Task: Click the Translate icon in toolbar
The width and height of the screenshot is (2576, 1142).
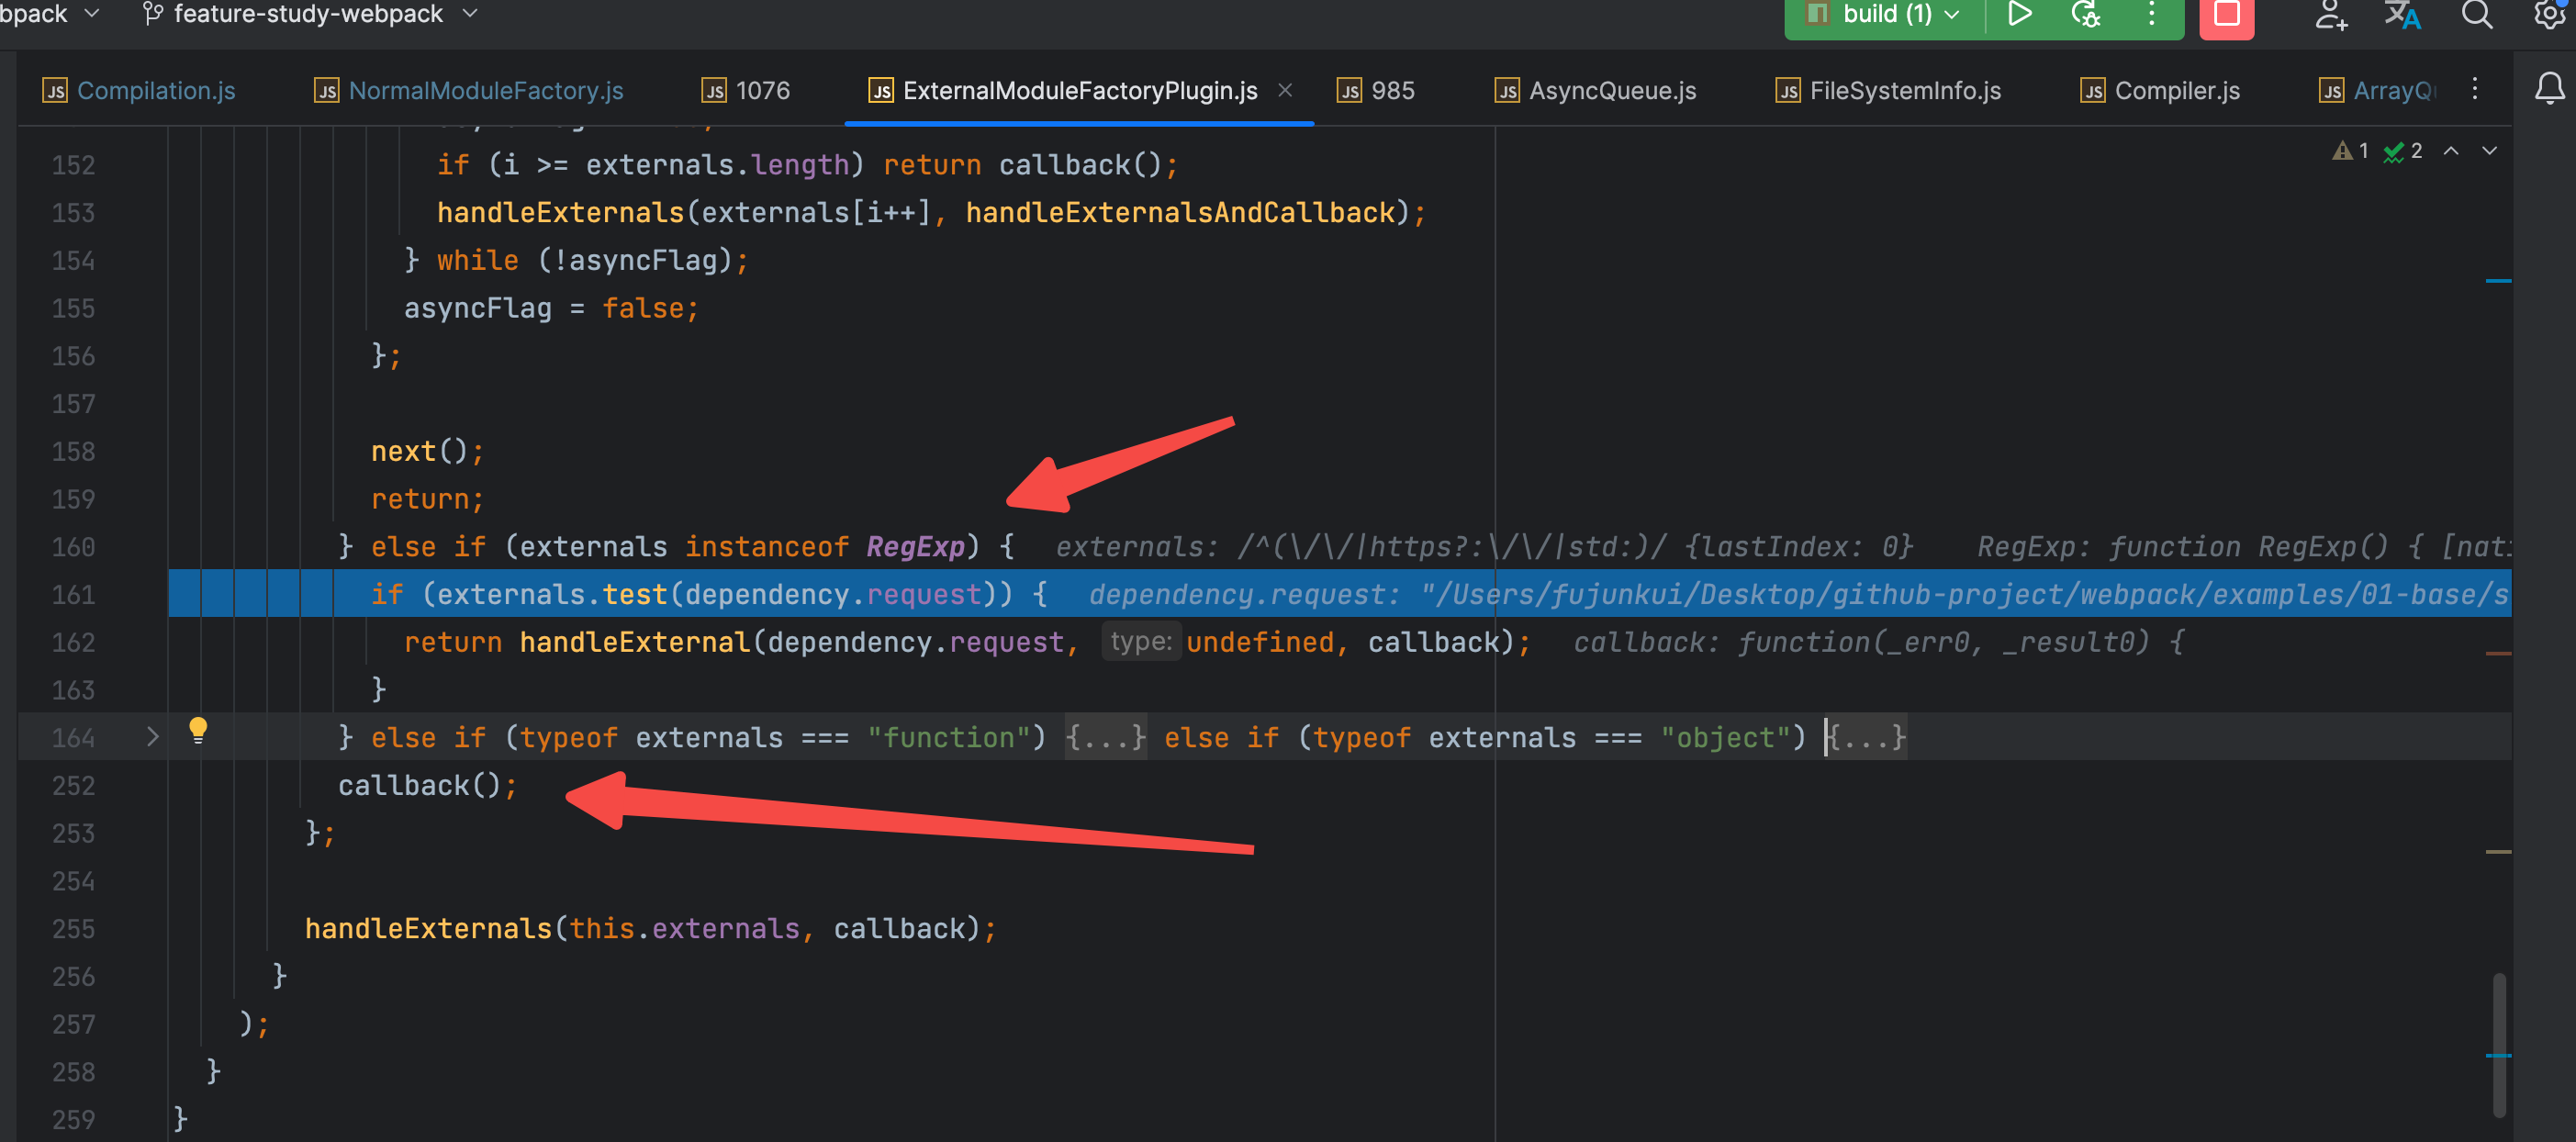Action: (x=2402, y=14)
